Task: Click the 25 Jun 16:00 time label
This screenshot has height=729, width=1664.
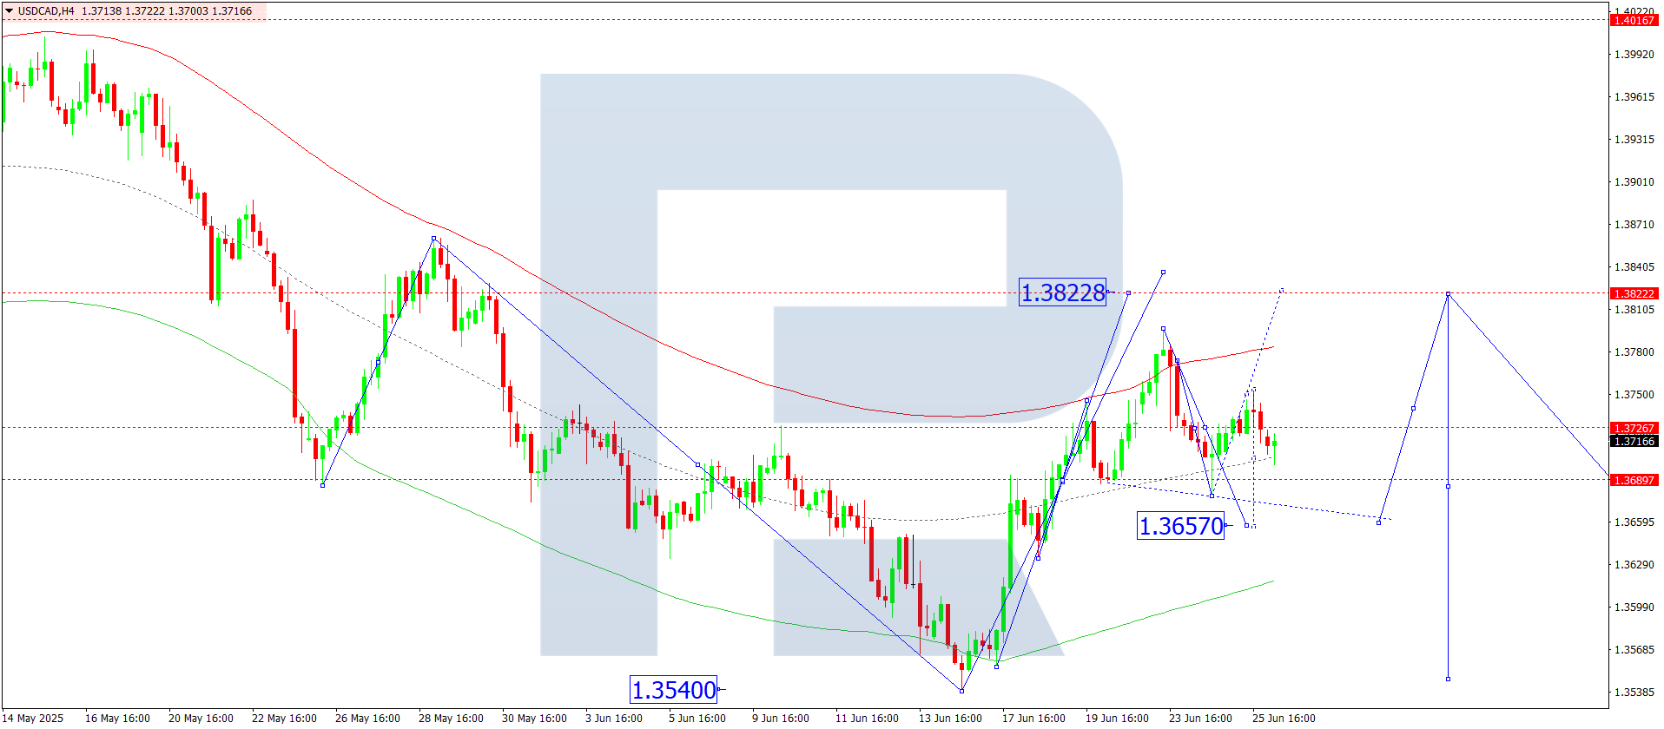Action: tap(1284, 718)
